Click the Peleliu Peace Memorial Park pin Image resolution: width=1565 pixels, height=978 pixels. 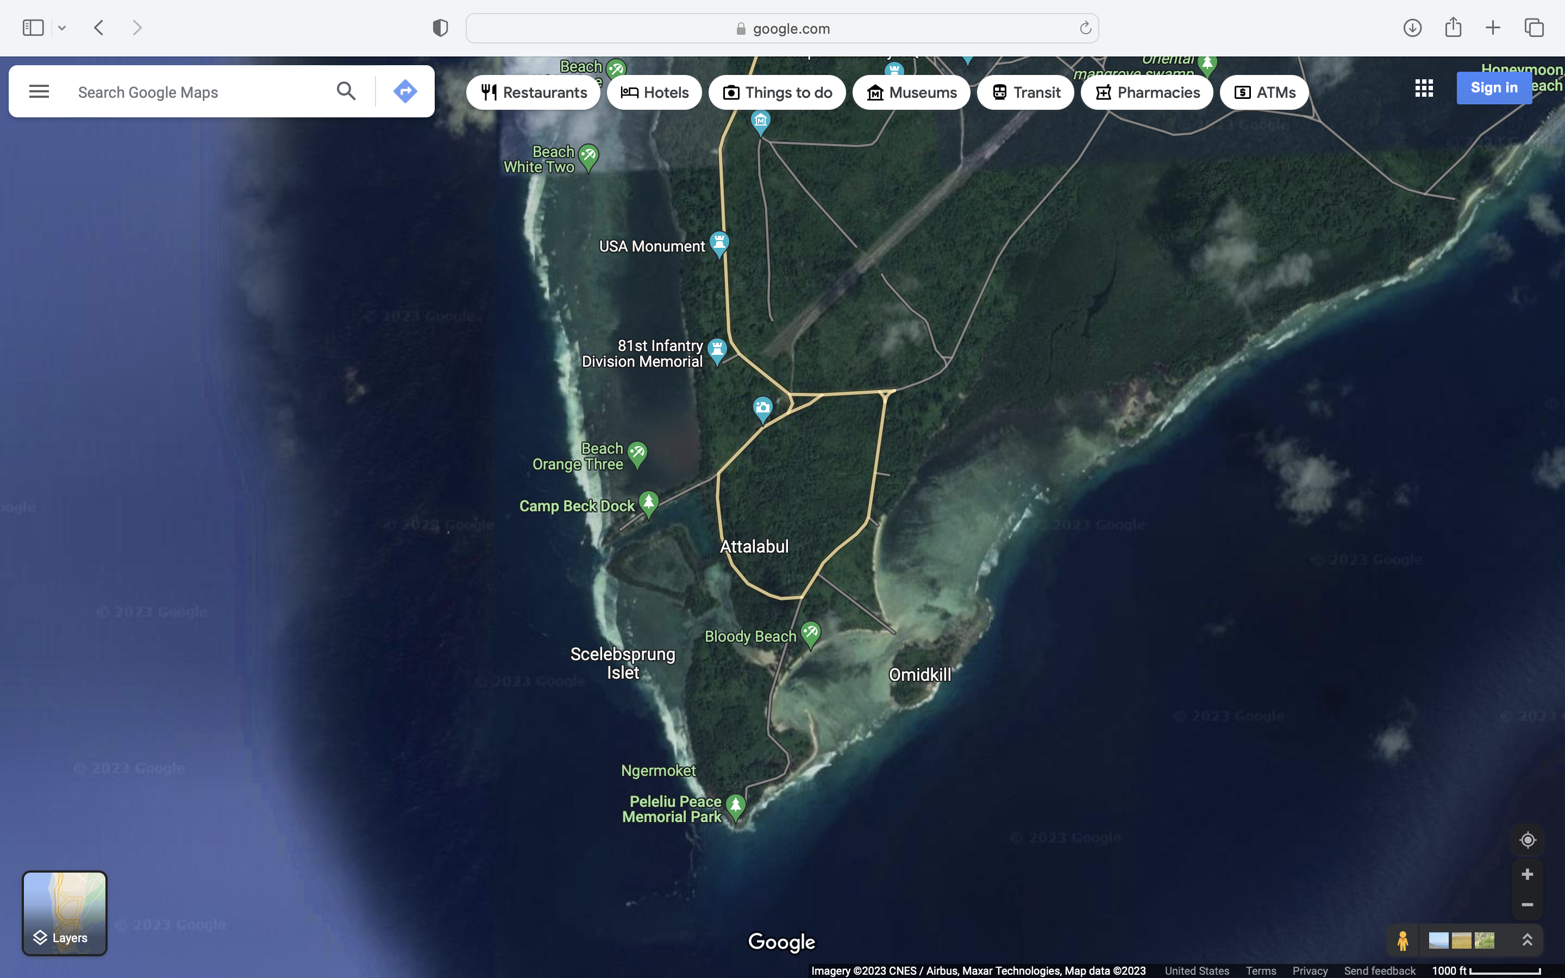(x=735, y=806)
